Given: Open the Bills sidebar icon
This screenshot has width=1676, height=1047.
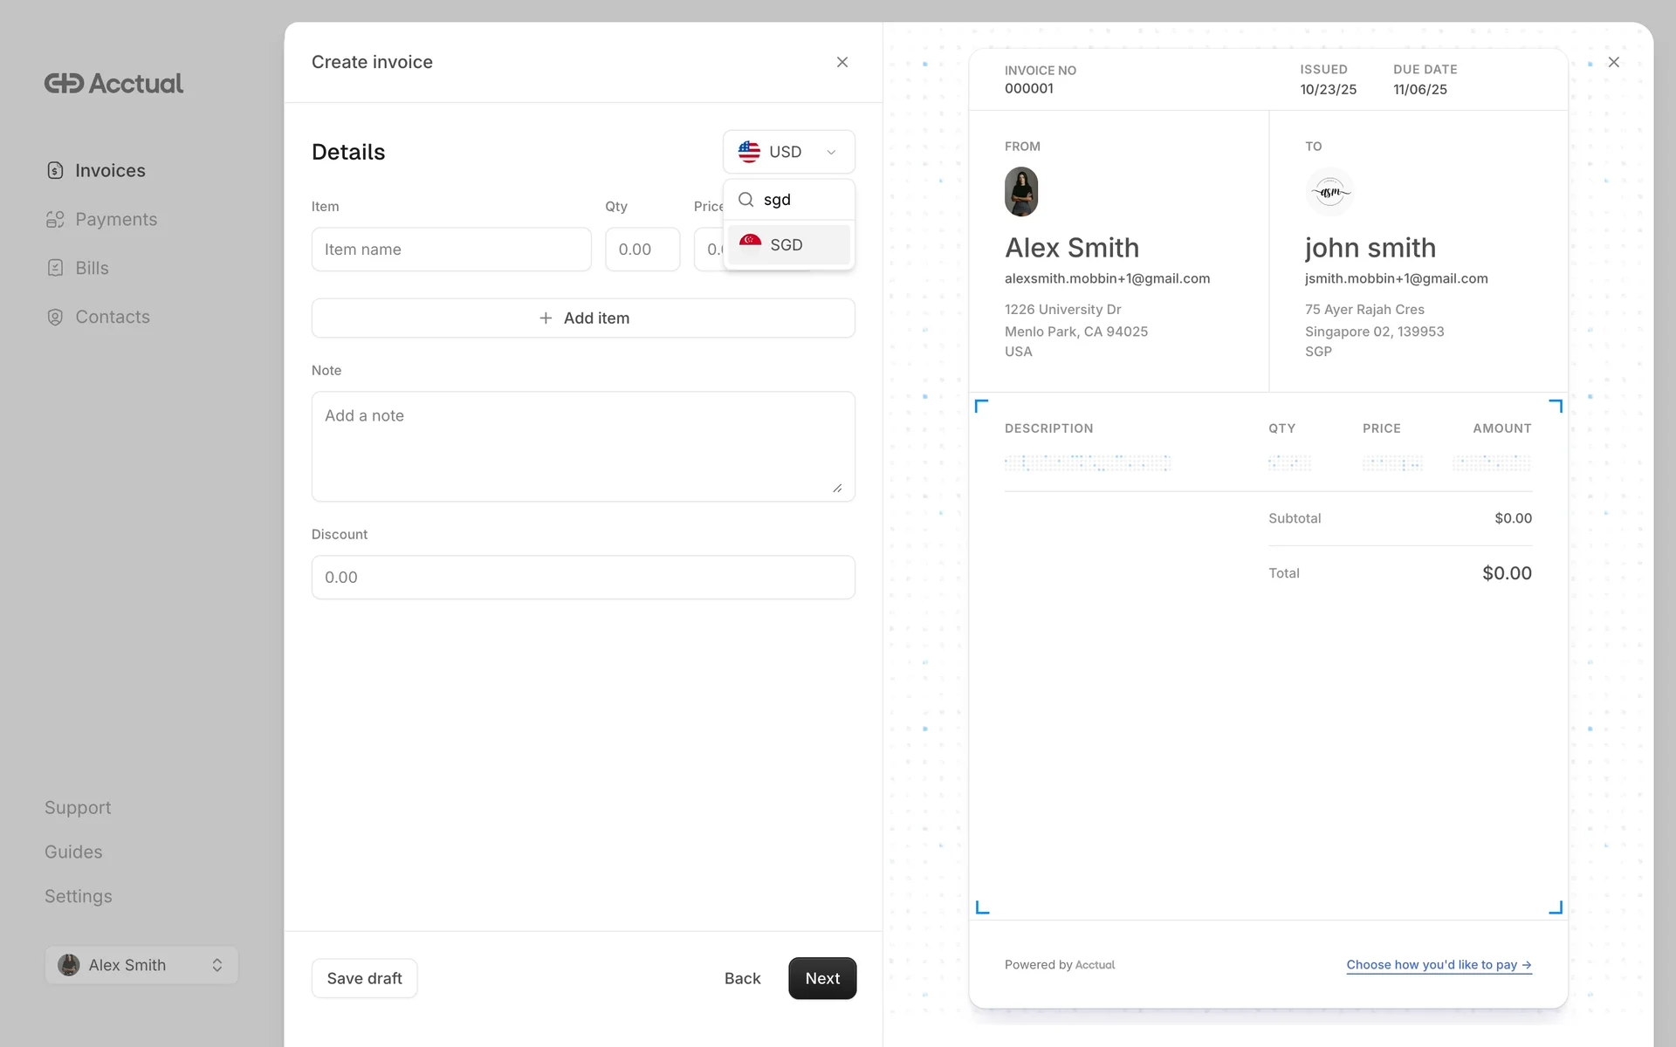Looking at the screenshot, I should (x=55, y=268).
